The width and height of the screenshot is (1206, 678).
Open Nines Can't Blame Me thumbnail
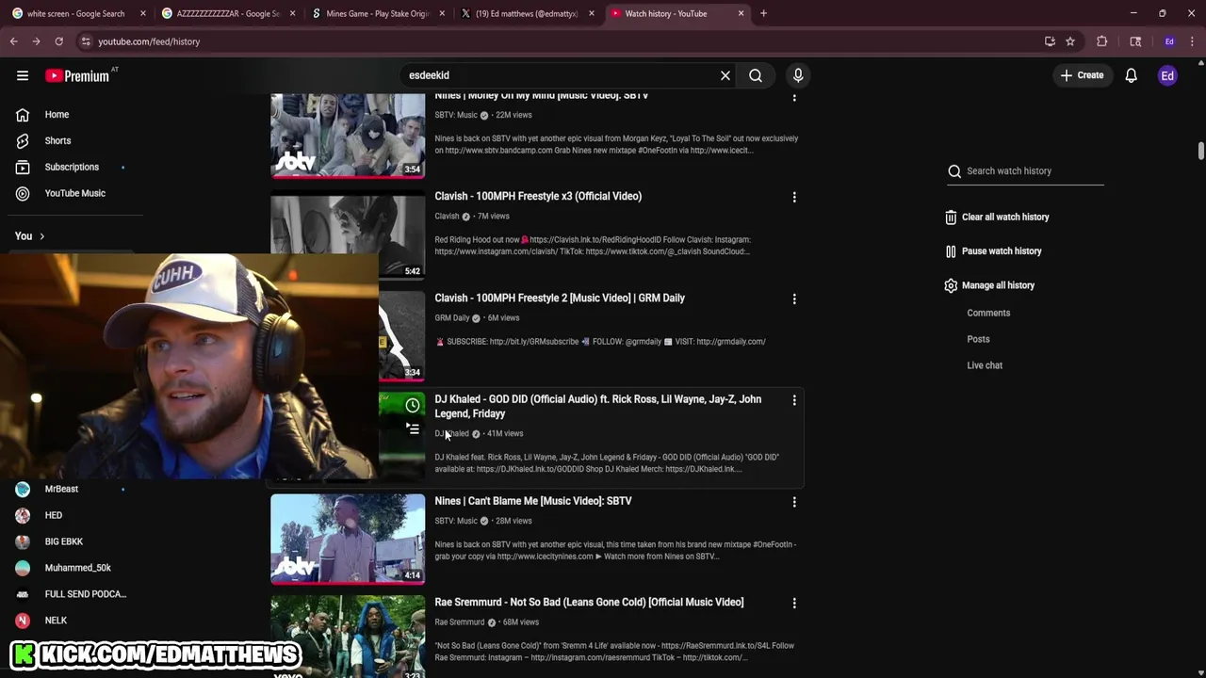(348, 540)
